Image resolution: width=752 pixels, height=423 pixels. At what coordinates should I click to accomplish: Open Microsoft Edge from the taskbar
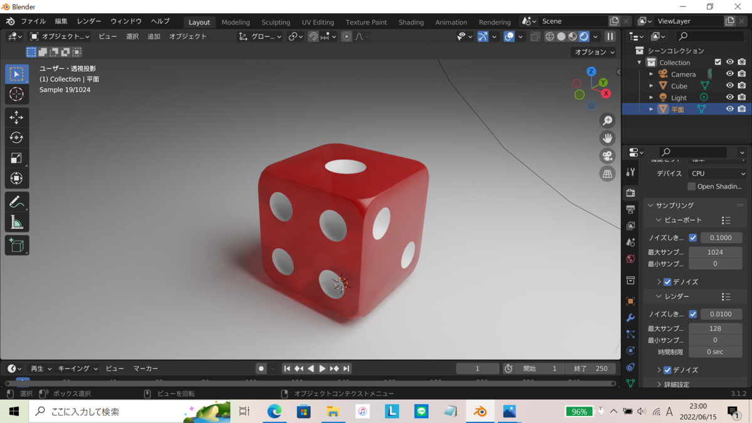click(x=274, y=411)
